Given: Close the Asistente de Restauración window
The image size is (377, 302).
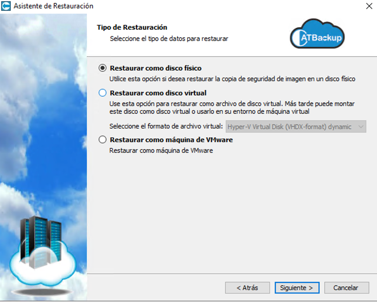Looking at the screenshot, I should 369,6.
